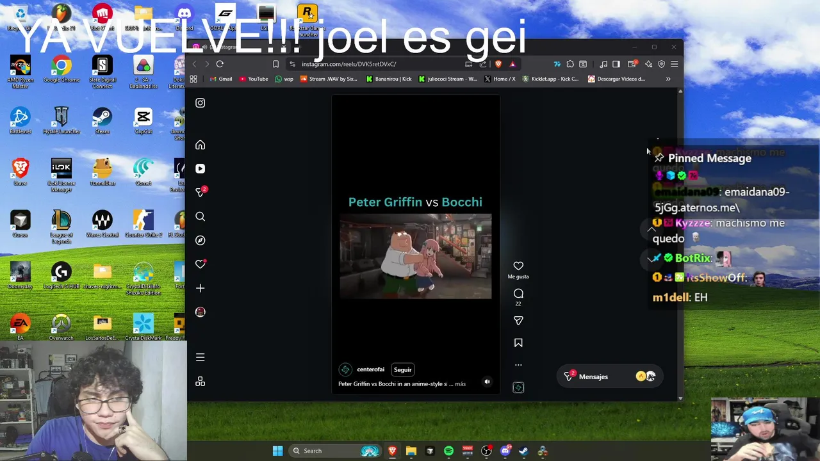Open the reel's three-dot options
This screenshot has width=820, height=461.
(x=518, y=365)
